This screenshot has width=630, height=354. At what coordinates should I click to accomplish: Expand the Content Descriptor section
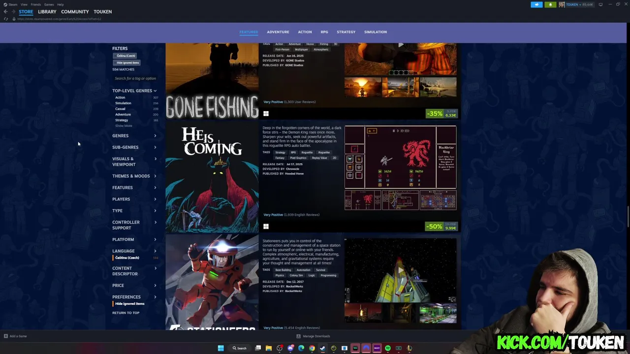coord(134,271)
